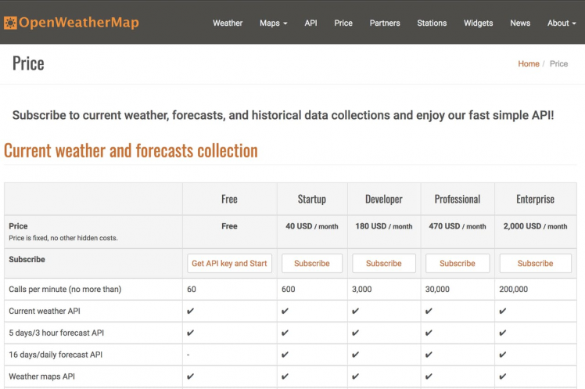This screenshot has height=389, width=585.
Task: Click Startup checkmark for 5 days/3 hour forecast
Action: point(285,333)
